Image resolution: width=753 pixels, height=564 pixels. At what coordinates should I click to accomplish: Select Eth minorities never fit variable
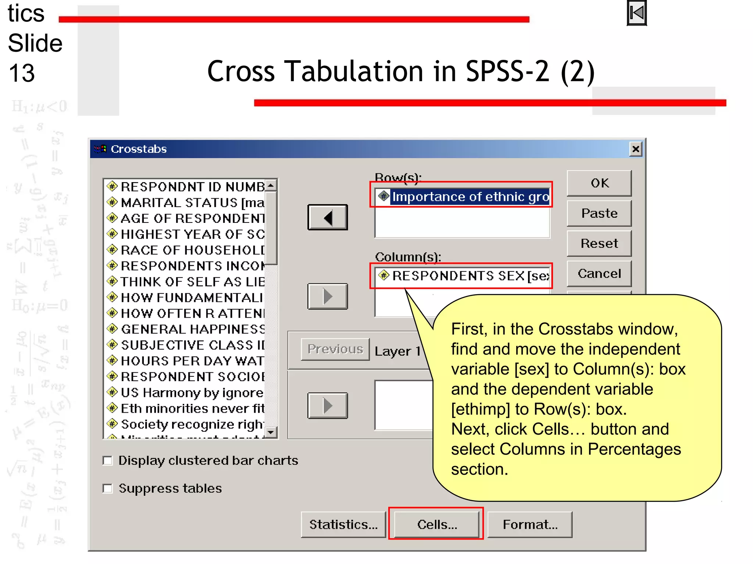tap(186, 408)
